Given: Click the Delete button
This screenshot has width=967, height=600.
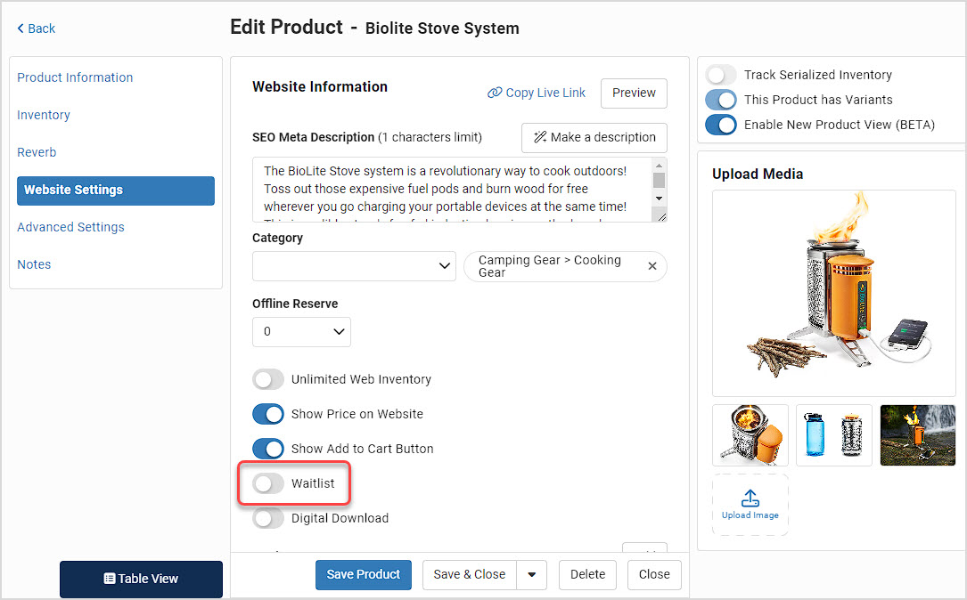Looking at the screenshot, I should tap(587, 575).
